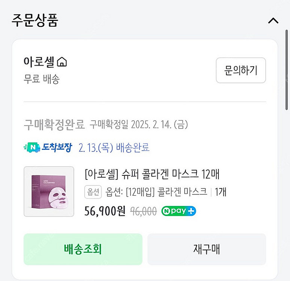290x281 pixels.
Task: Collapse the 주문상품 section chevron
Action: click(273, 21)
